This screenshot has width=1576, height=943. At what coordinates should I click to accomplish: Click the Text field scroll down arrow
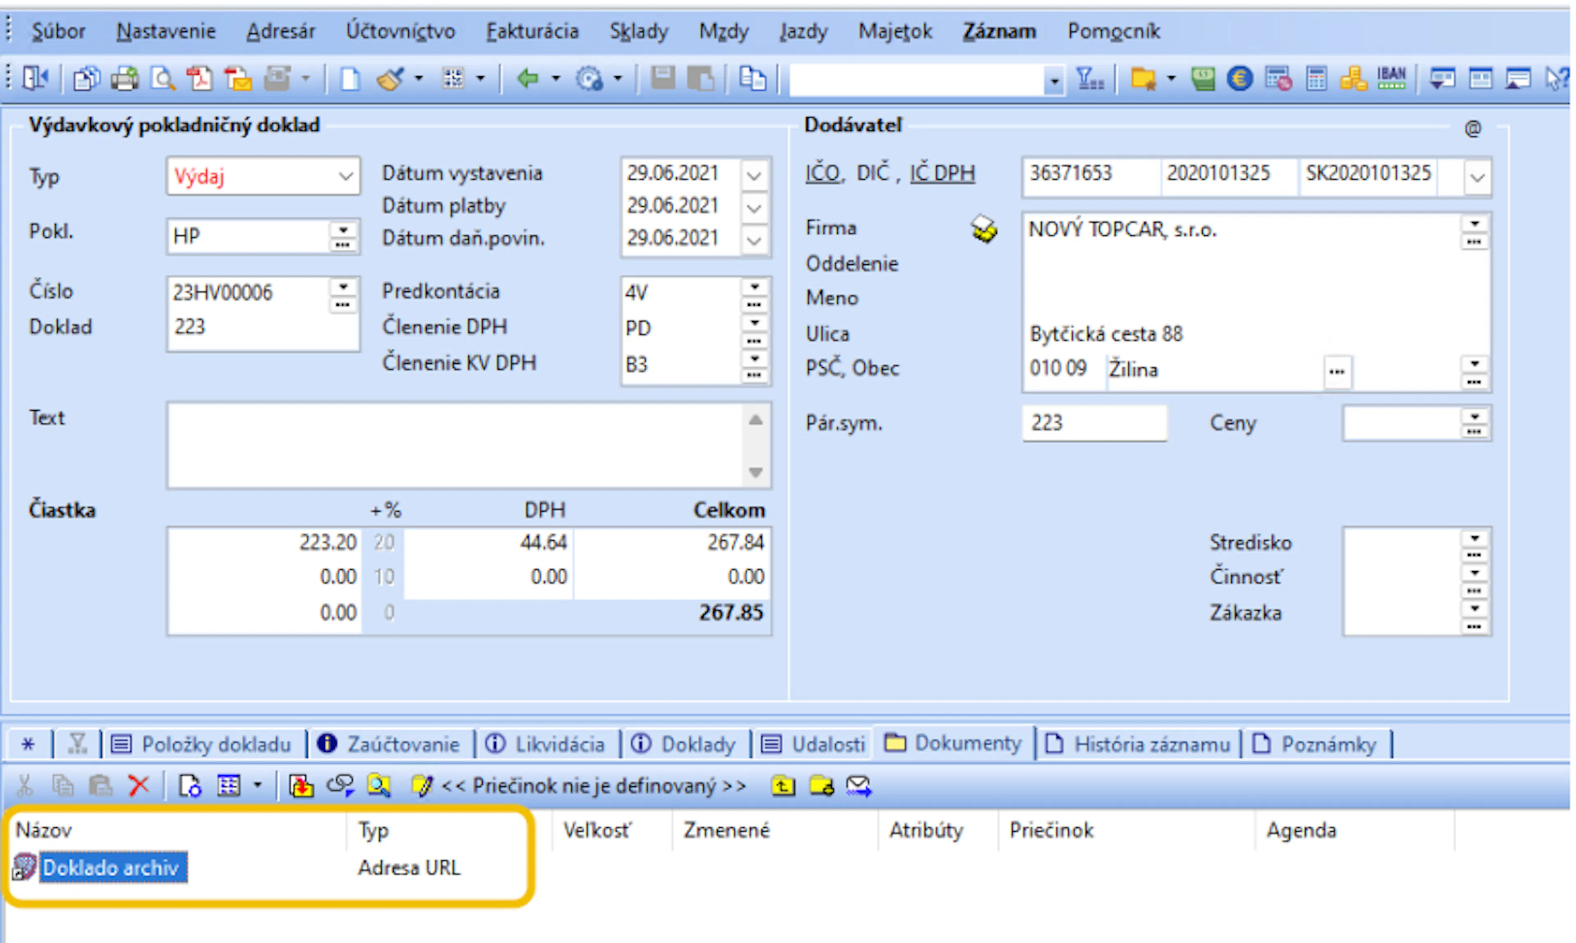click(x=756, y=472)
